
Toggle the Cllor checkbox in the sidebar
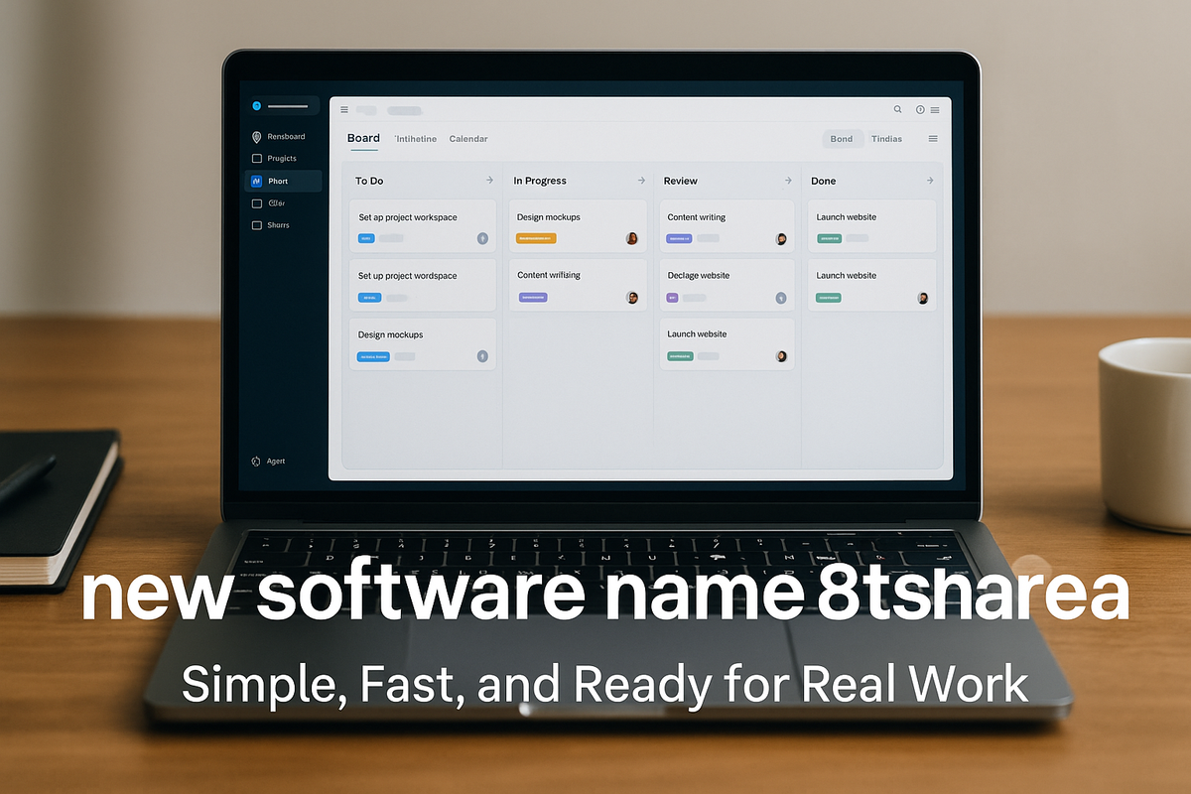tap(256, 202)
